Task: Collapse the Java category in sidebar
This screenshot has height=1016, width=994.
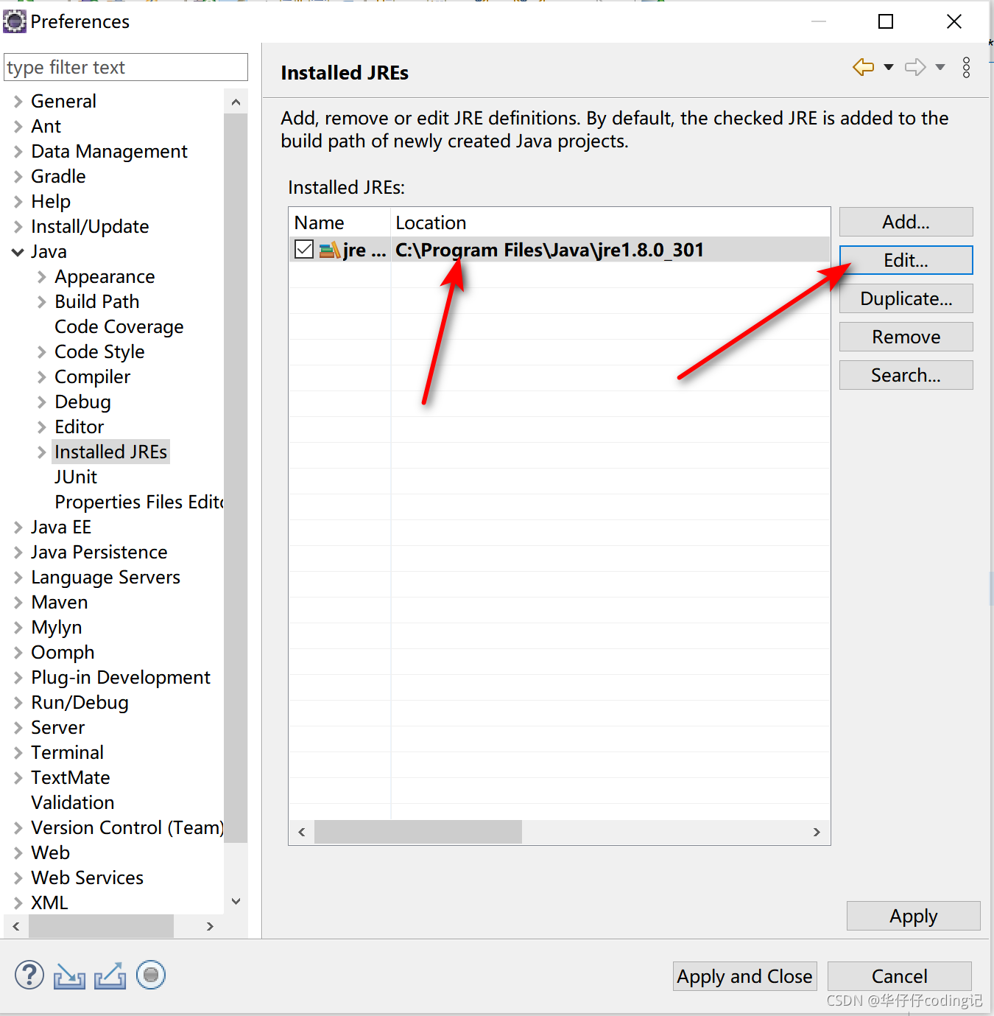Action: tap(17, 251)
